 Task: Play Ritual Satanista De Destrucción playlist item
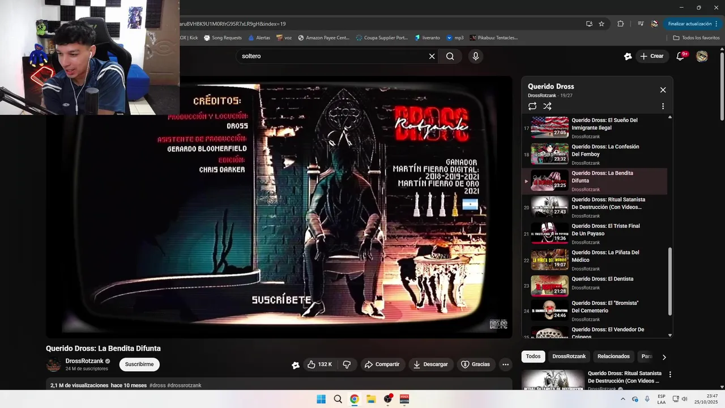[x=594, y=207]
